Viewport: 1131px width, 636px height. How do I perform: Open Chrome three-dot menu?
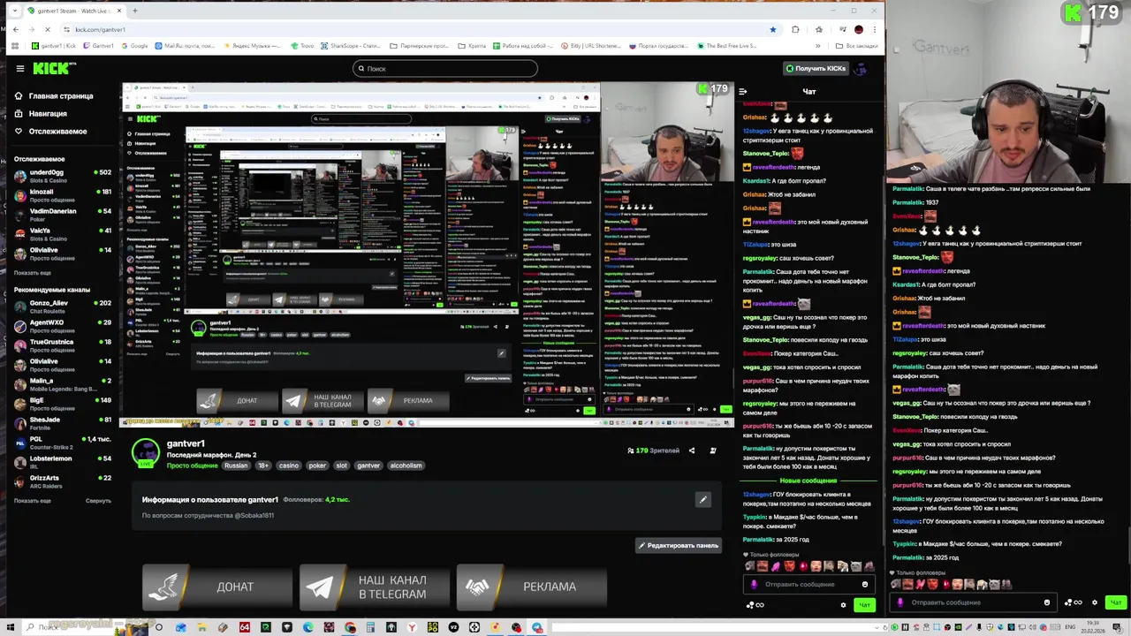[x=874, y=29]
